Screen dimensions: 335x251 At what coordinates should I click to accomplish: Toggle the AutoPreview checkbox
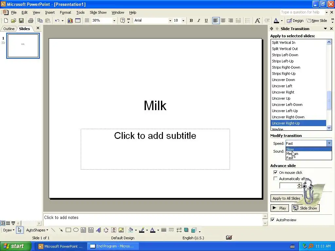(273, 220)
